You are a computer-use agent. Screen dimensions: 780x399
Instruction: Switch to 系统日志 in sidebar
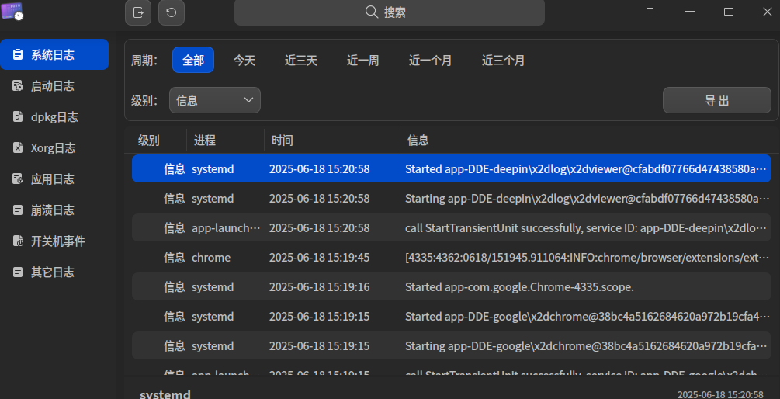(x=54, y=54)
